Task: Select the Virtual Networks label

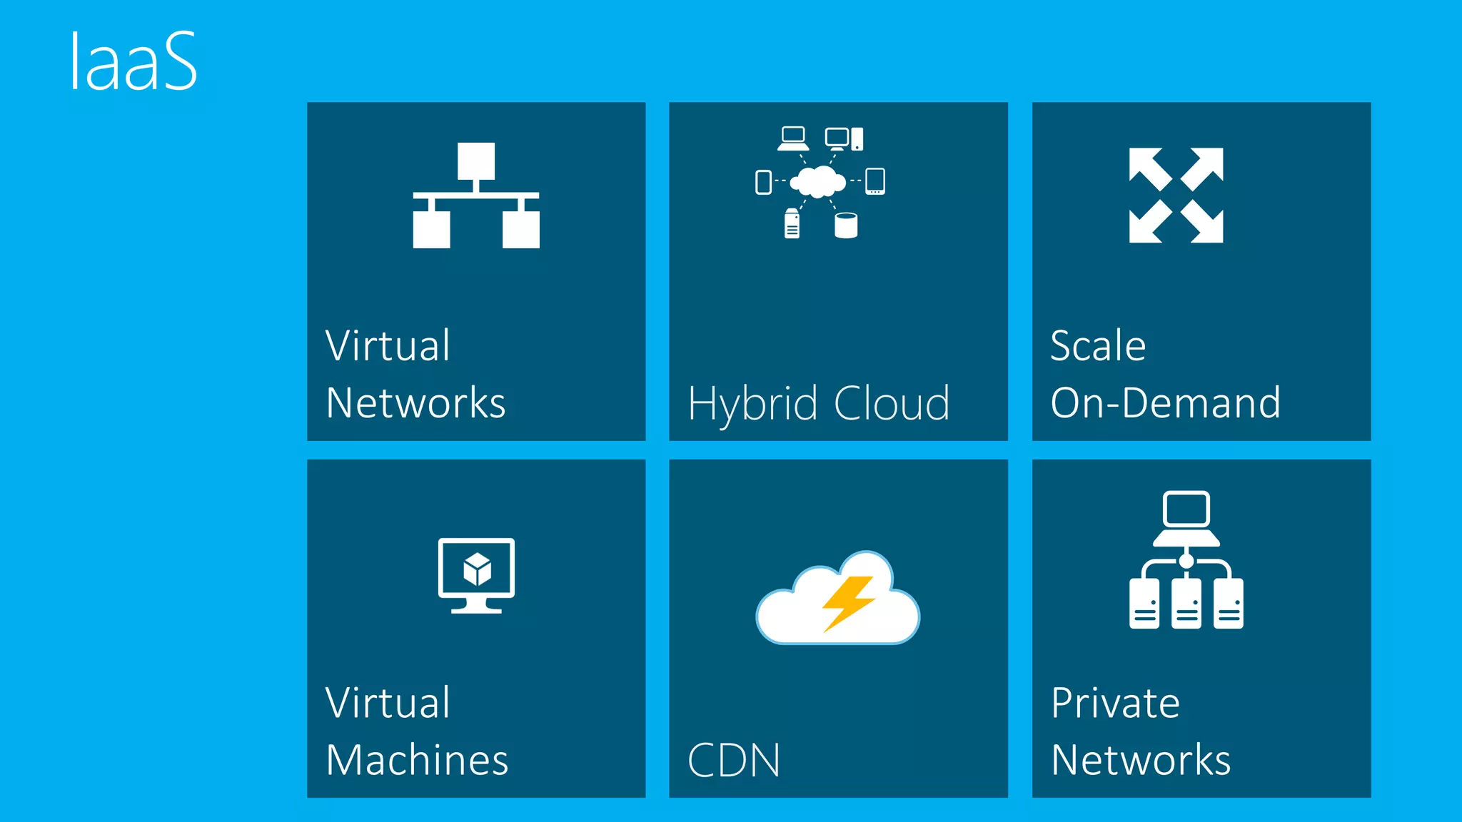Action: [x=415, y=374]
